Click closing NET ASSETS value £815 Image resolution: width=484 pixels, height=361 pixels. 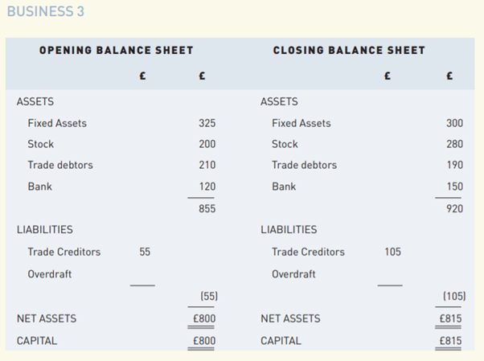tap(452, 319)
